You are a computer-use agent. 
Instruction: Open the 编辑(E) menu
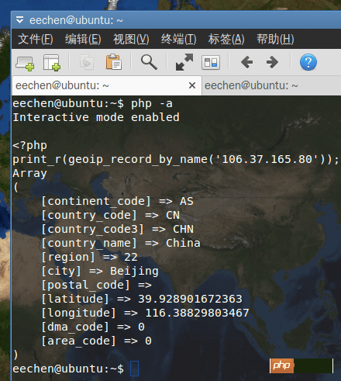point(83,40)
